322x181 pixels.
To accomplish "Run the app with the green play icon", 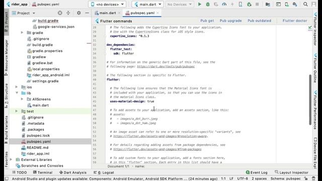I will click(x=199, y=5).
